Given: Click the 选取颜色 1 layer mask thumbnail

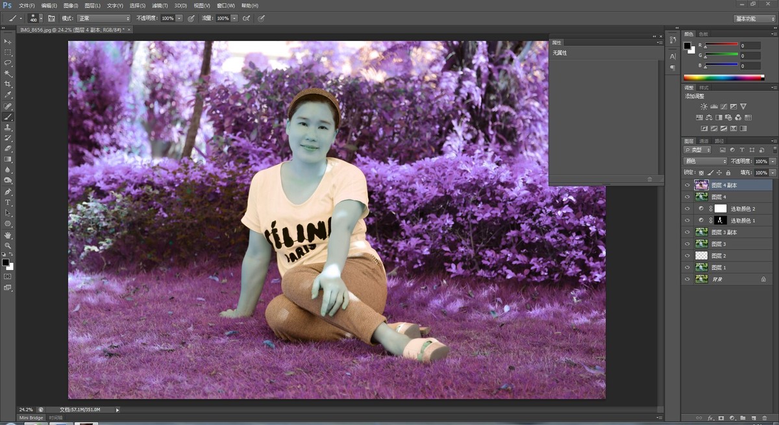Looking at the screenshot, I should pos(721,221).
